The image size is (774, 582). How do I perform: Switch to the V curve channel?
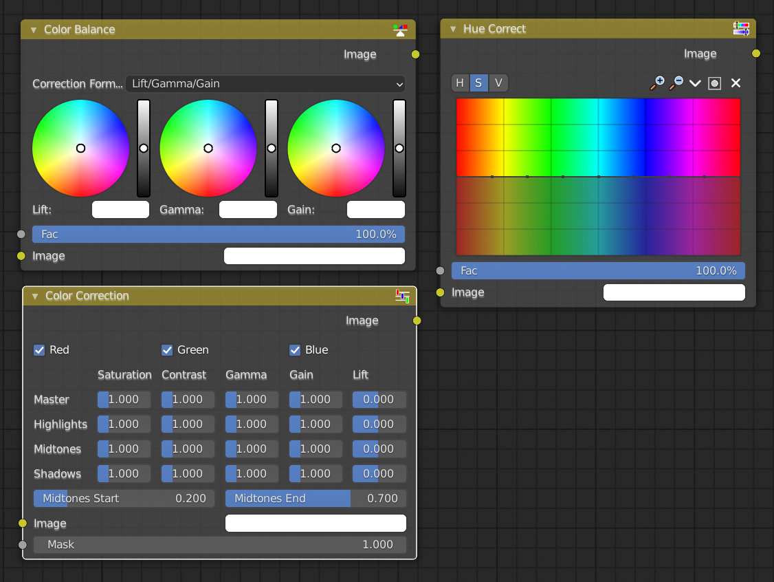point(498,83)
